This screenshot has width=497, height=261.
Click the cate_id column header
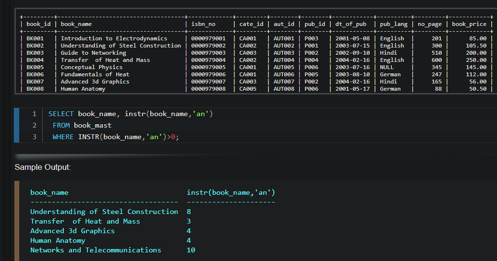click(251, 24)
